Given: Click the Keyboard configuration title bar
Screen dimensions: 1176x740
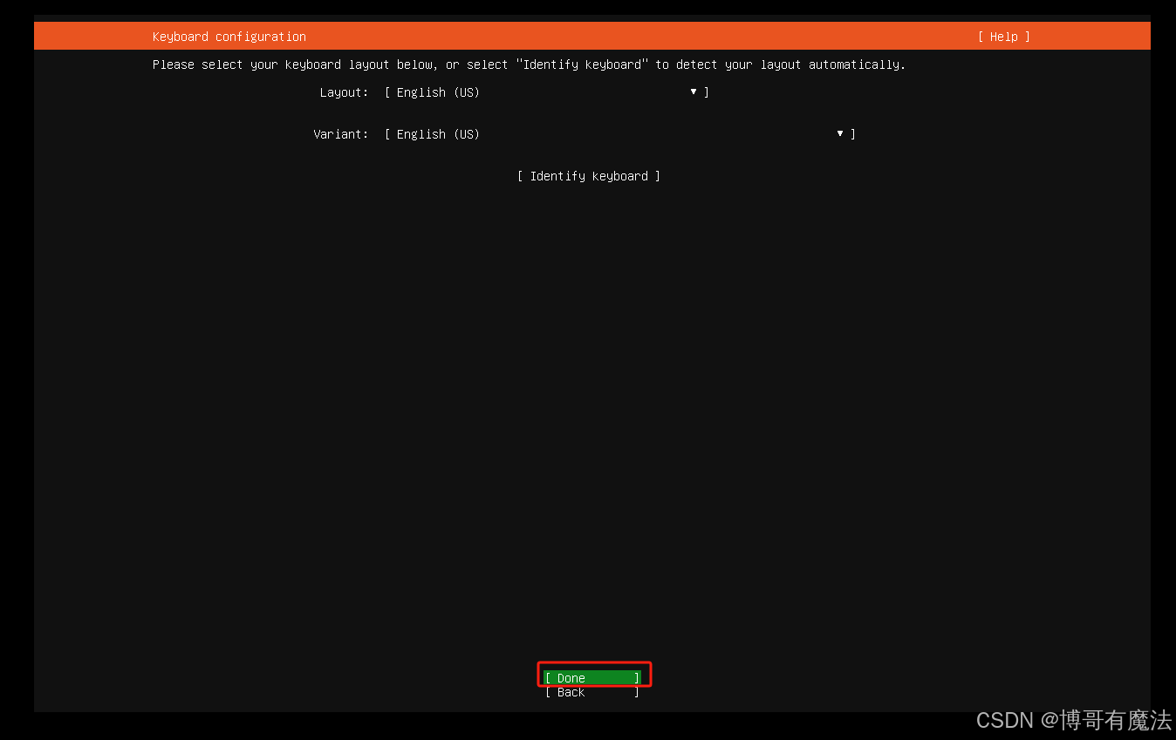Looking at the screenshot, I should point(229,36).
